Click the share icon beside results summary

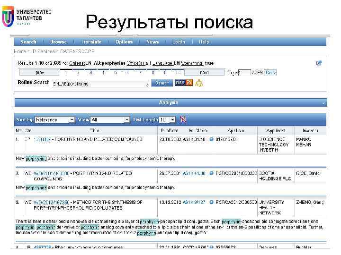coord(319,63)
